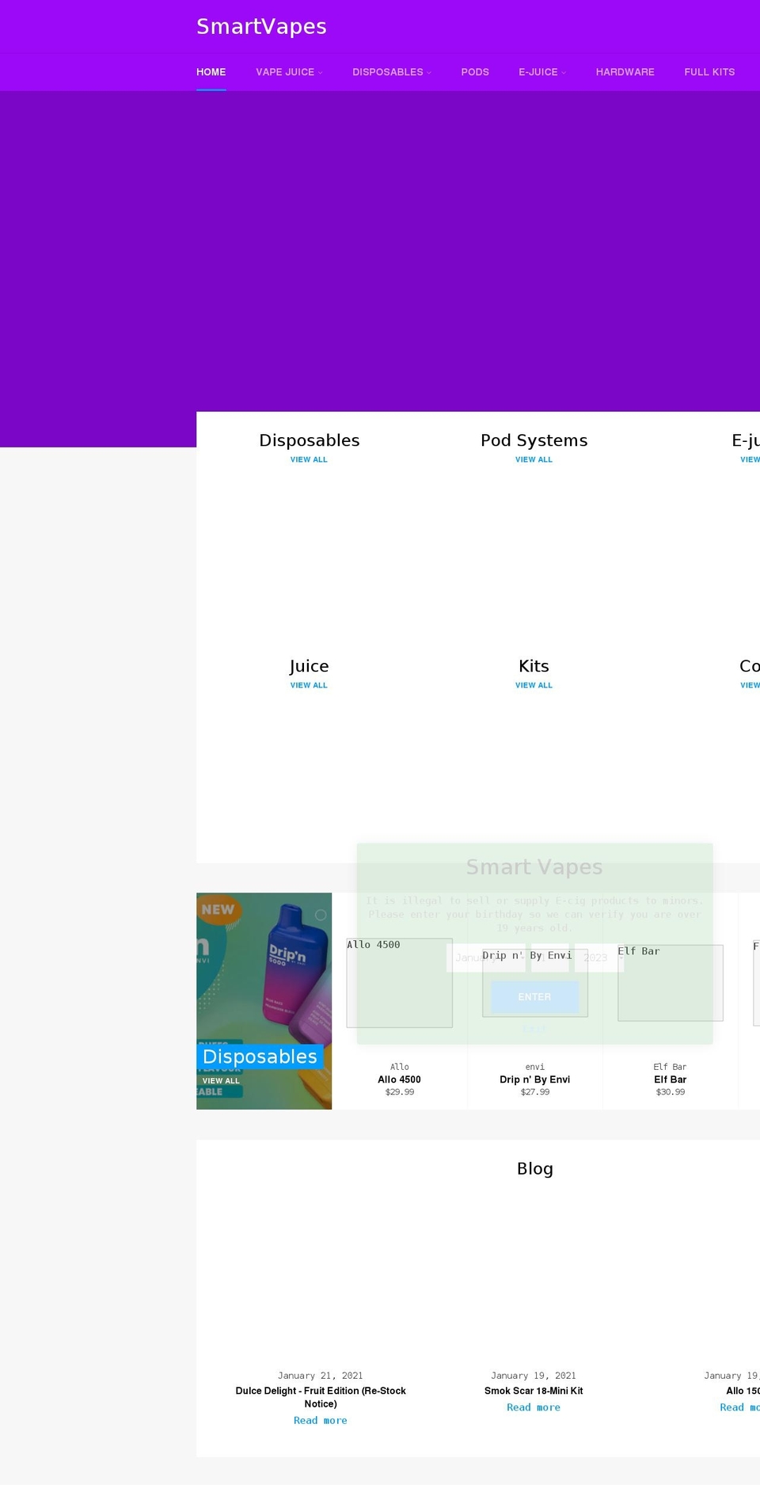Click VIEW ALL on the Disposables banner
Viewport: 760px width, 1485px height.
[221, 1081]
